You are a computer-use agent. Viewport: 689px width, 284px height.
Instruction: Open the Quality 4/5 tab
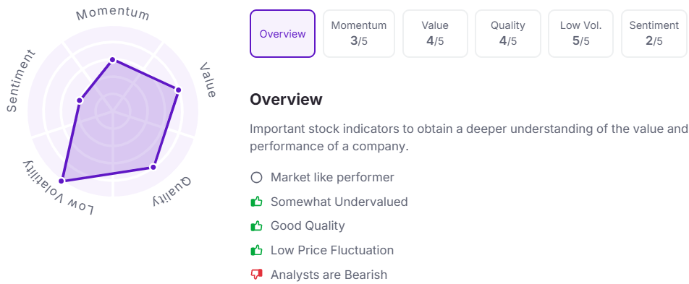tap(508, 34)
